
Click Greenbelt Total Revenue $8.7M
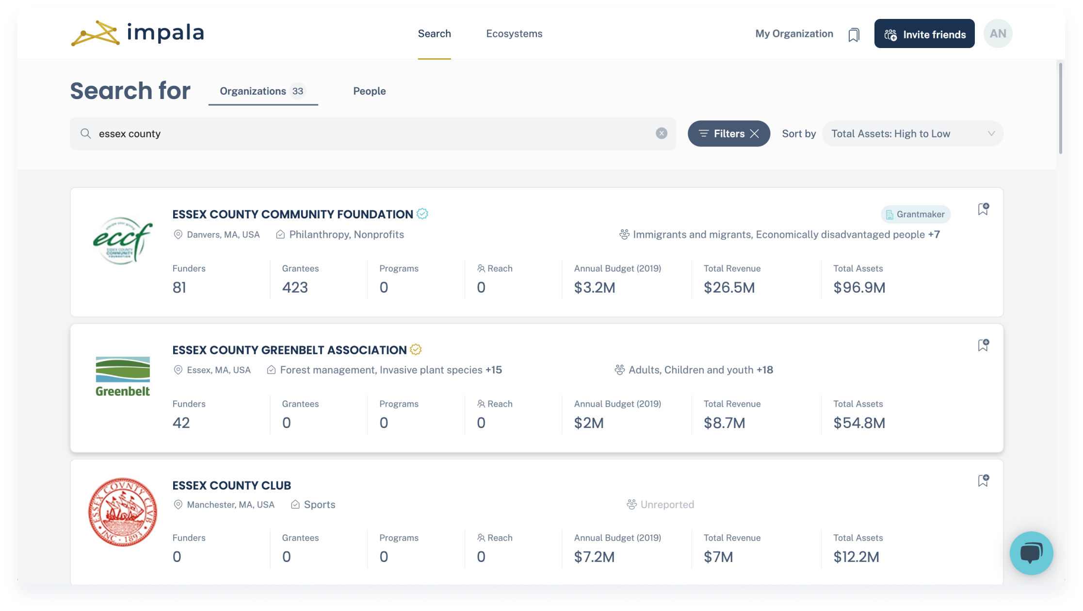pyautogui.click(x=724, y=423)
